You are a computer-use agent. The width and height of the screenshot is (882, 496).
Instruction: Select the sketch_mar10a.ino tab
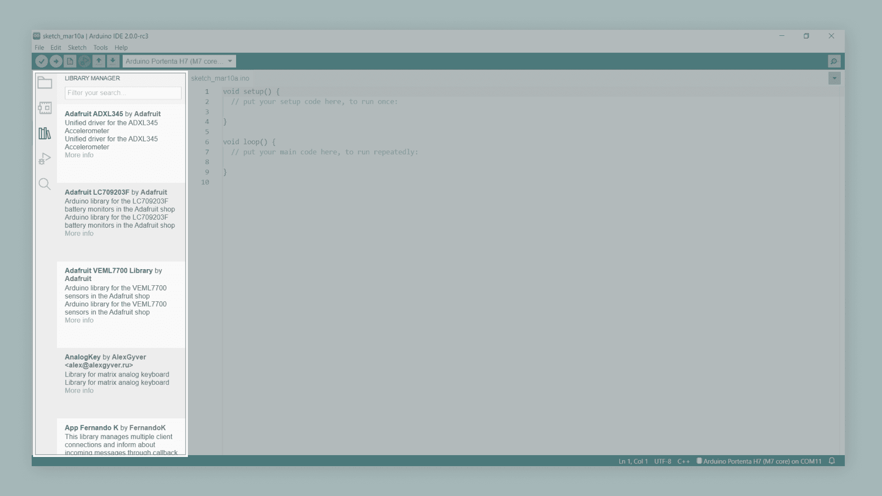(220, 79)
